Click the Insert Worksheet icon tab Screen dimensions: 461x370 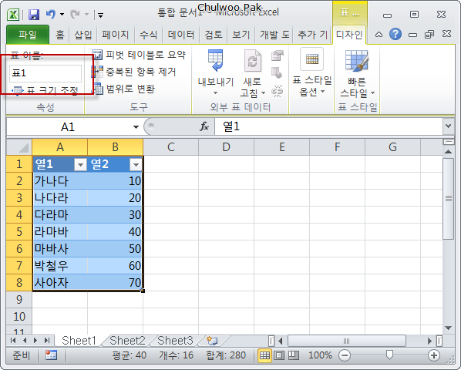pyautogui.click(x=212, y=341)
